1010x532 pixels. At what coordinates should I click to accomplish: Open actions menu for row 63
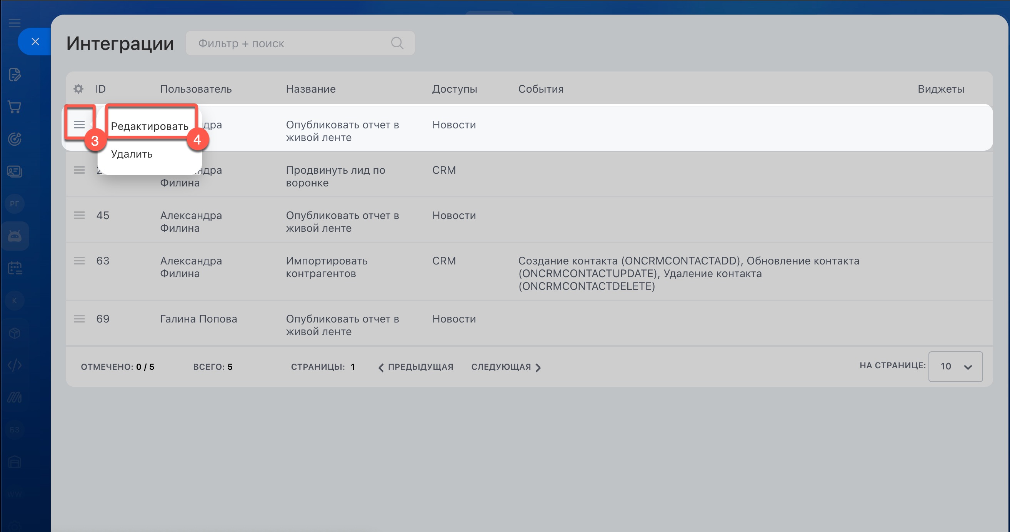(79, 261)
